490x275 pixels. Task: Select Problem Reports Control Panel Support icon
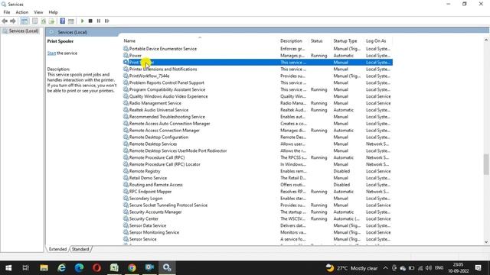coord(126,82)
